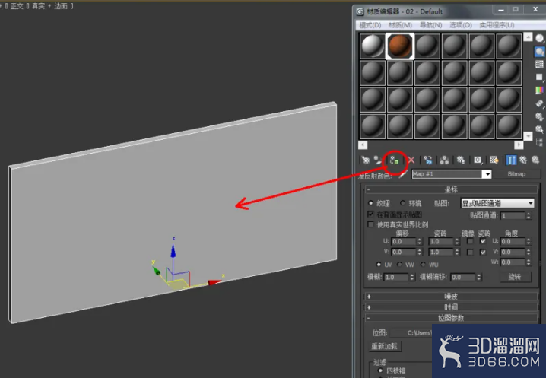Open the Material/Map Navigator icon
The image size is (546, 378).
click(539, 141)
